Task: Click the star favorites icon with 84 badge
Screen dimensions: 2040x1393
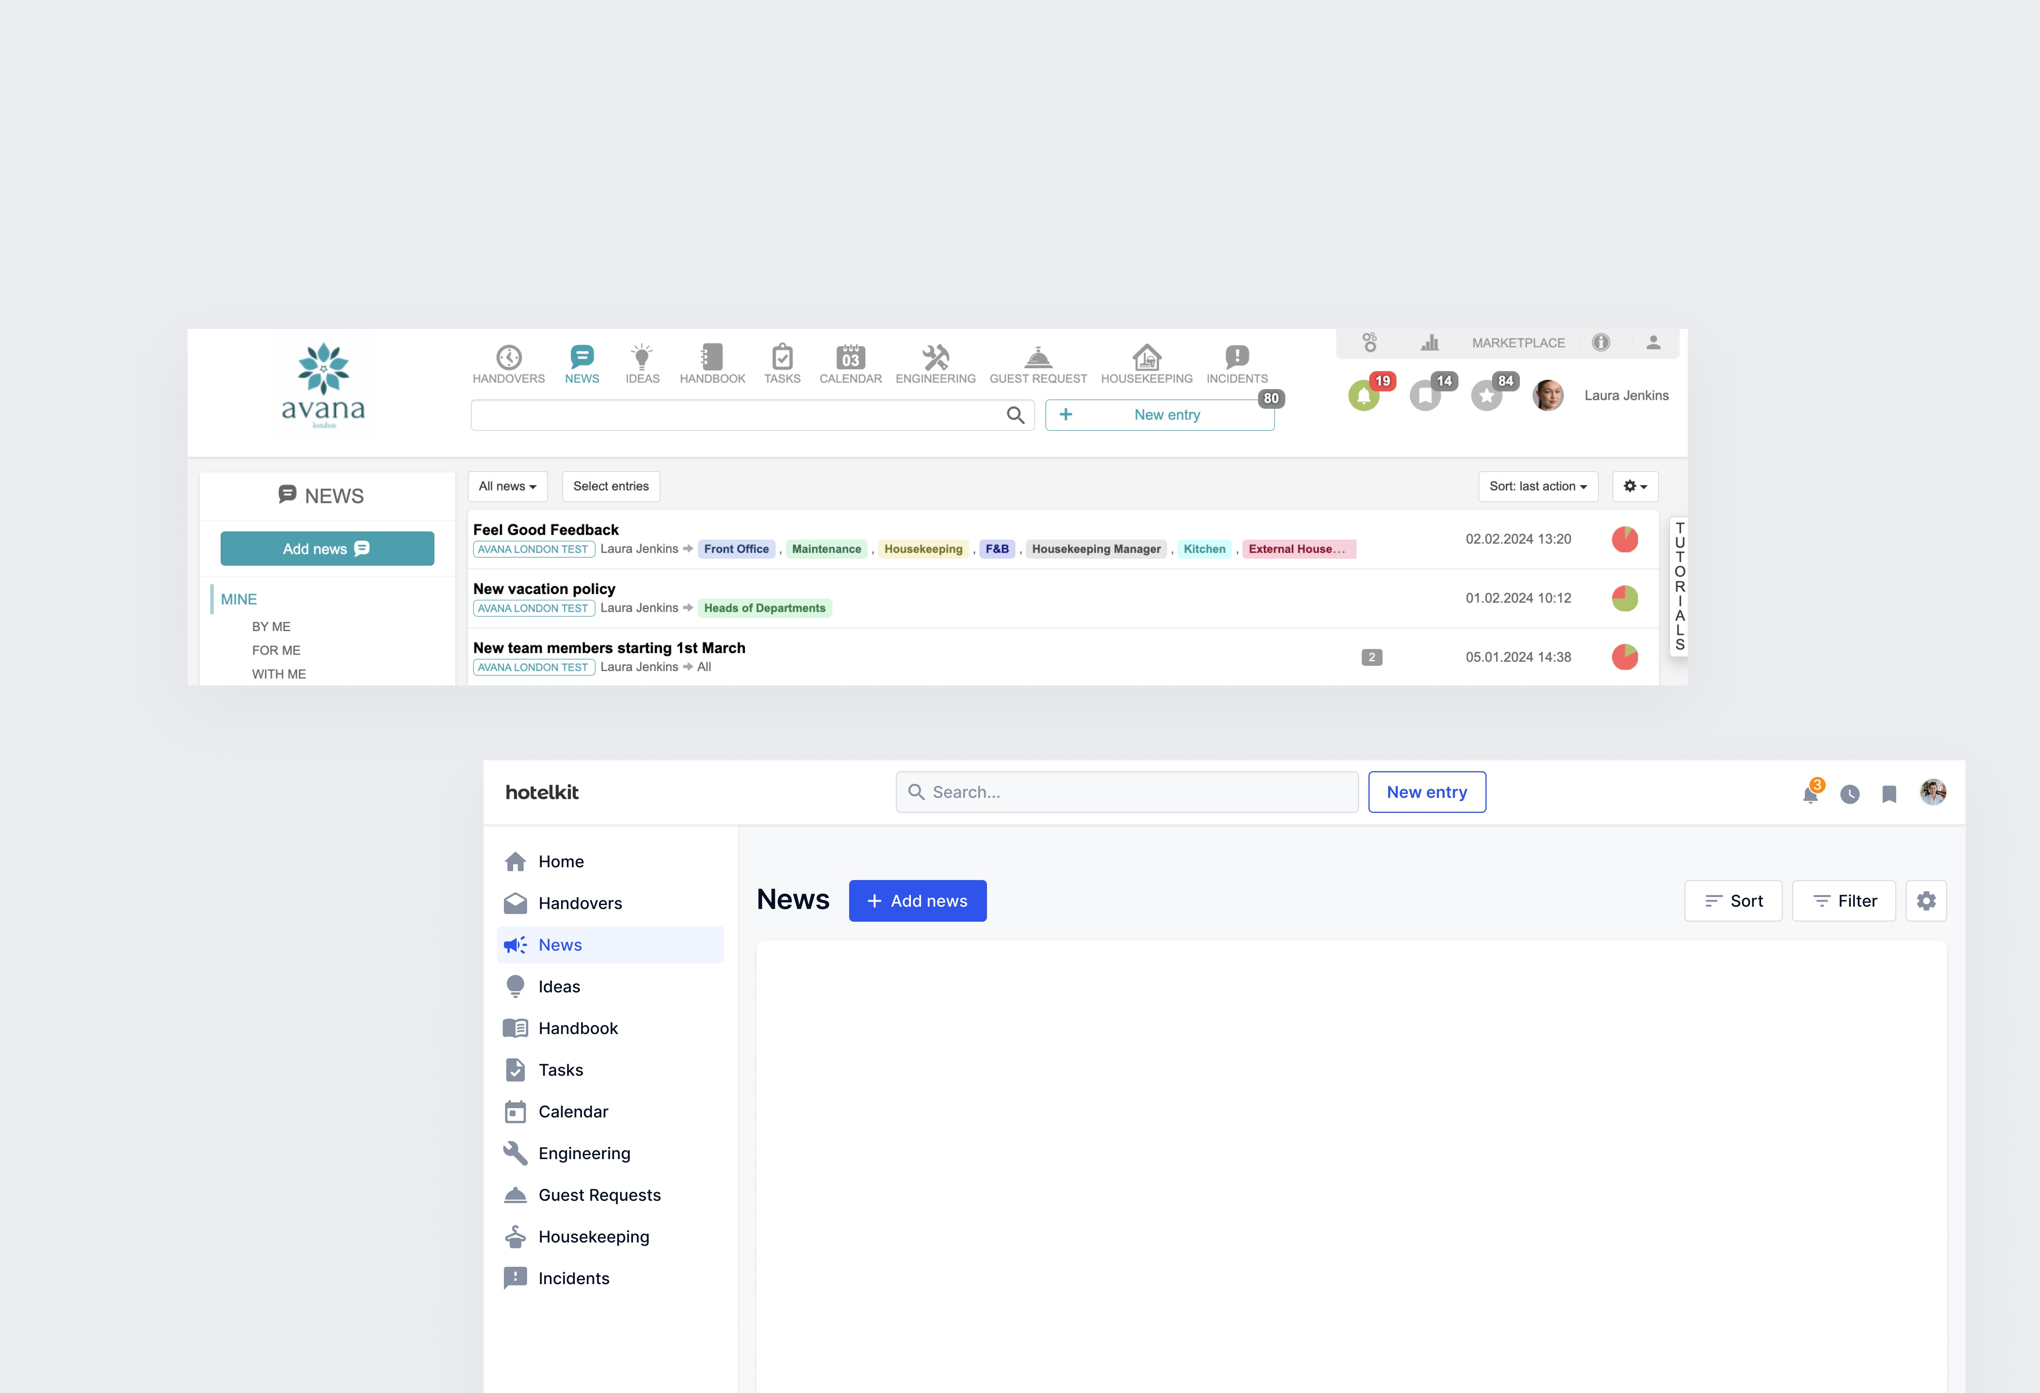Action: pos(1487,396)
